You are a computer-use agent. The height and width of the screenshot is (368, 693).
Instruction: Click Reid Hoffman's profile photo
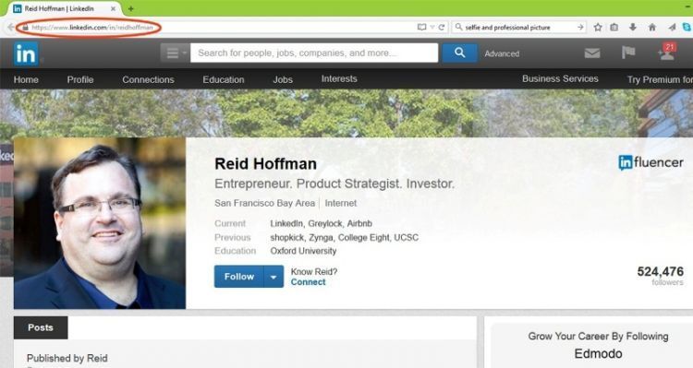tap(100, 223)
